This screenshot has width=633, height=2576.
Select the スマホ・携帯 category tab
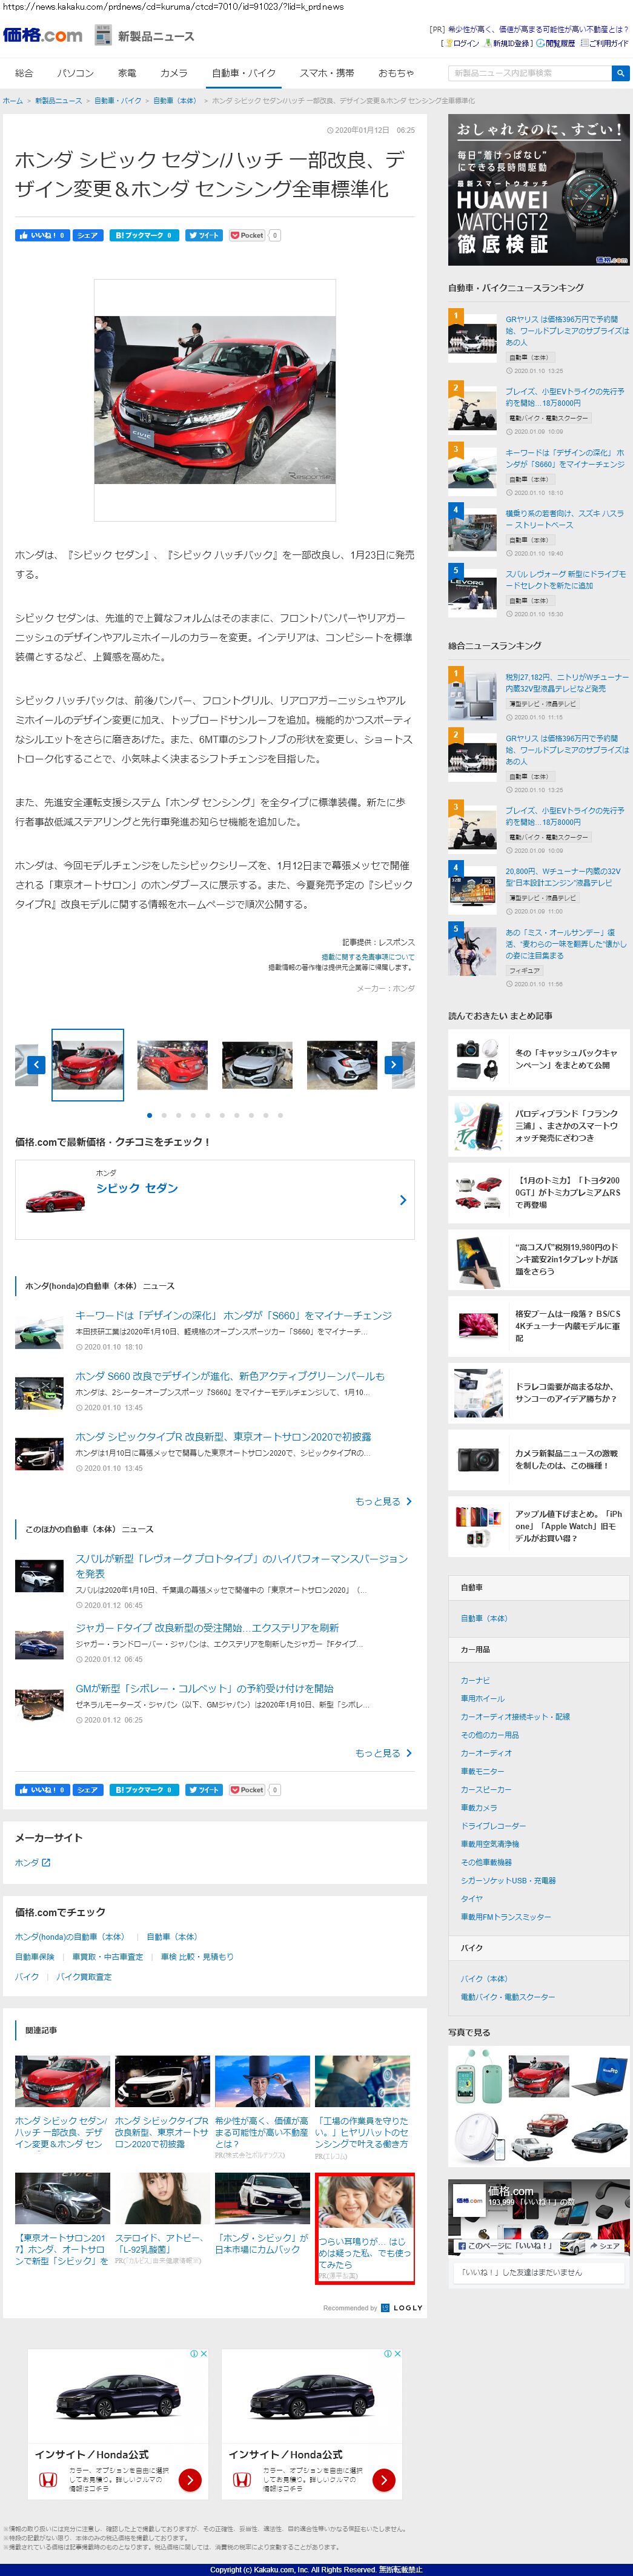[326, 73]
